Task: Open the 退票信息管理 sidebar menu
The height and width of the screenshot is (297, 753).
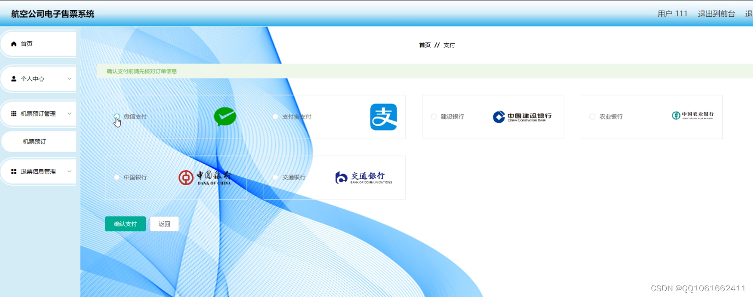Action: [x=38, y=171]
